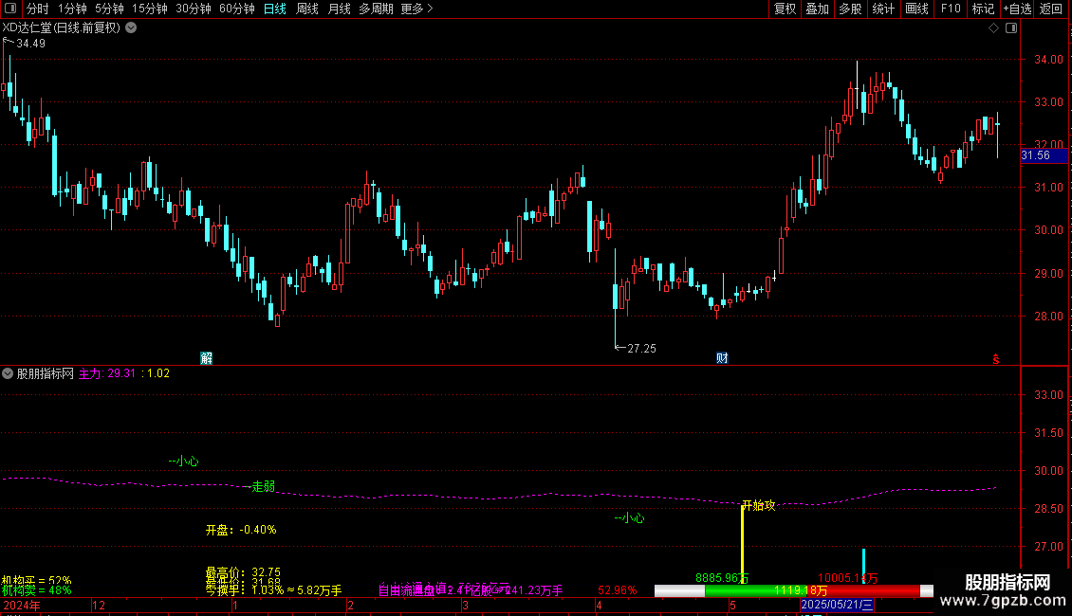Click the 机构买 = 52% text
1072x616 pixels.
click(36, 581)
